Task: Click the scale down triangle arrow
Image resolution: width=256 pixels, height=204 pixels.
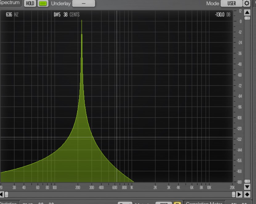Action: coord(247,186)
